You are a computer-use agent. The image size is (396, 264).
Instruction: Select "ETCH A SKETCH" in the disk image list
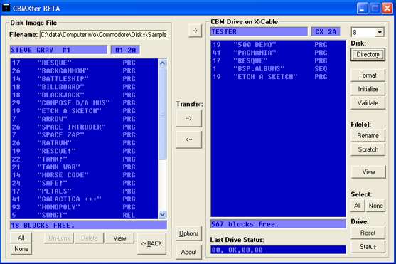[x=84, y=111]
